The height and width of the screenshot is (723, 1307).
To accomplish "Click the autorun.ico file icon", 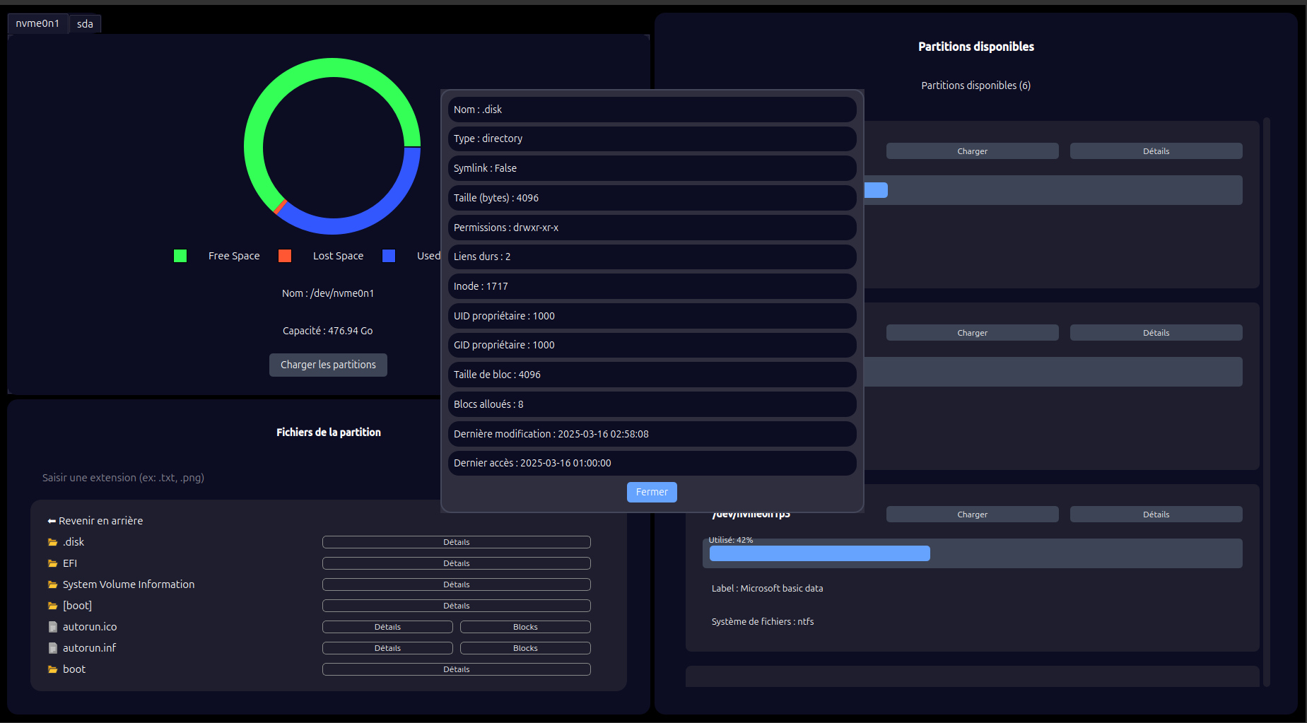I will click(52, 627).
